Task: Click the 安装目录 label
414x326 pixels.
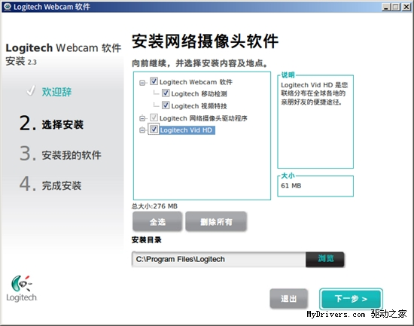Action: tap(146, 240)
